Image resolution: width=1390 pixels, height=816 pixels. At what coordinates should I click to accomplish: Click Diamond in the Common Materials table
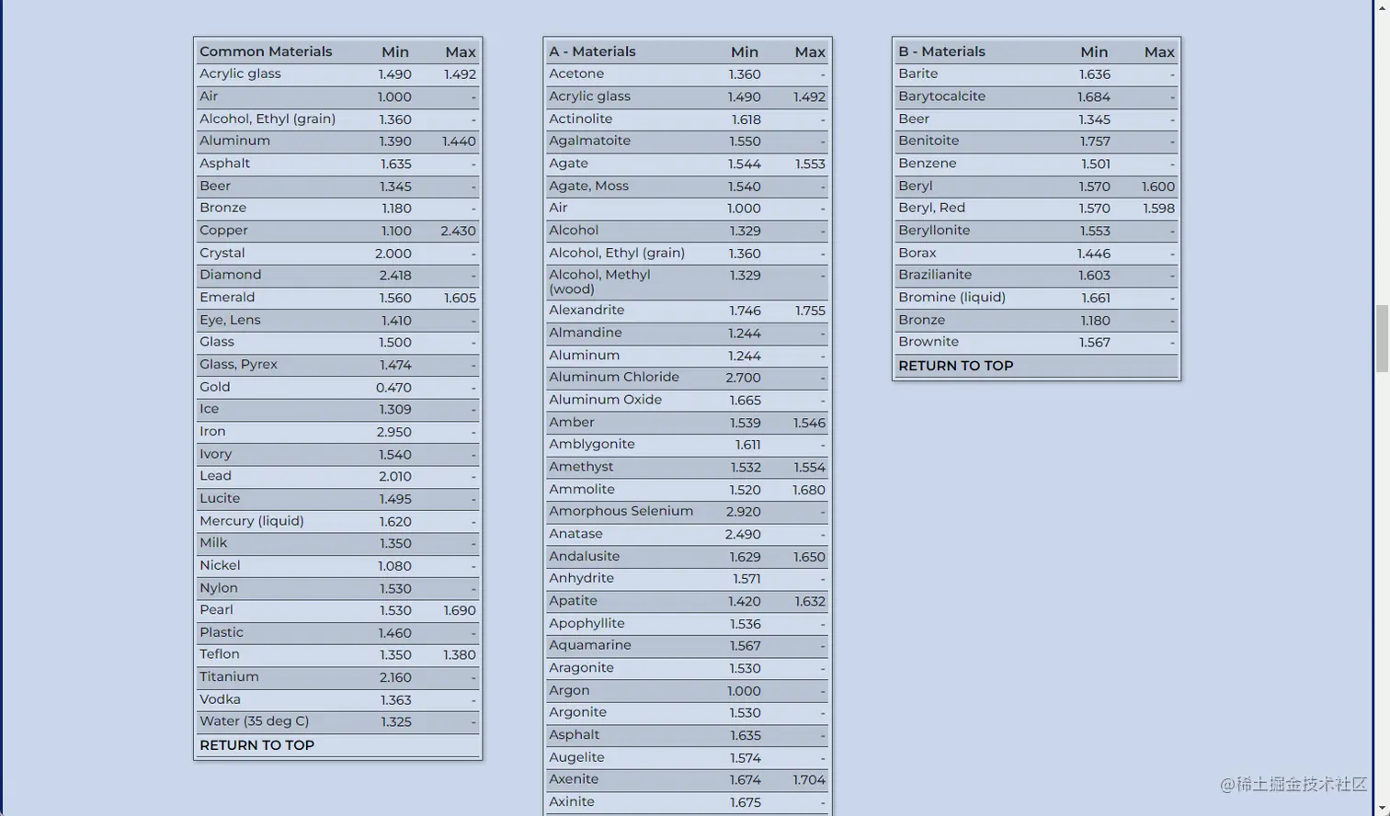[230, 275]
